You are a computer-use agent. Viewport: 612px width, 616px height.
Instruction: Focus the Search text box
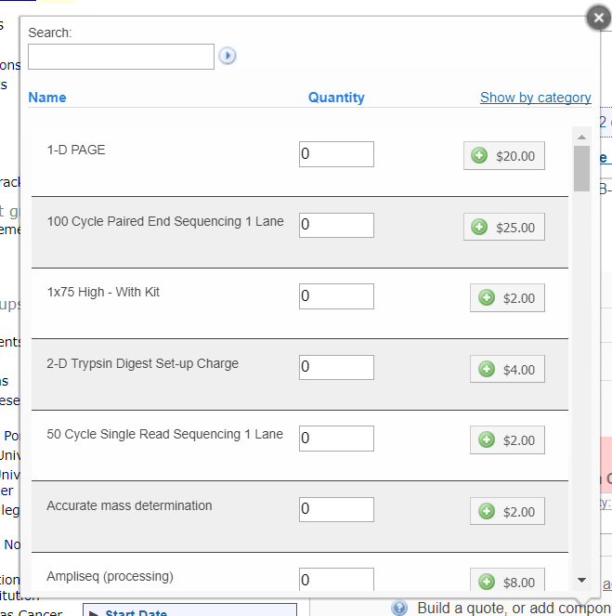[121, 57]
